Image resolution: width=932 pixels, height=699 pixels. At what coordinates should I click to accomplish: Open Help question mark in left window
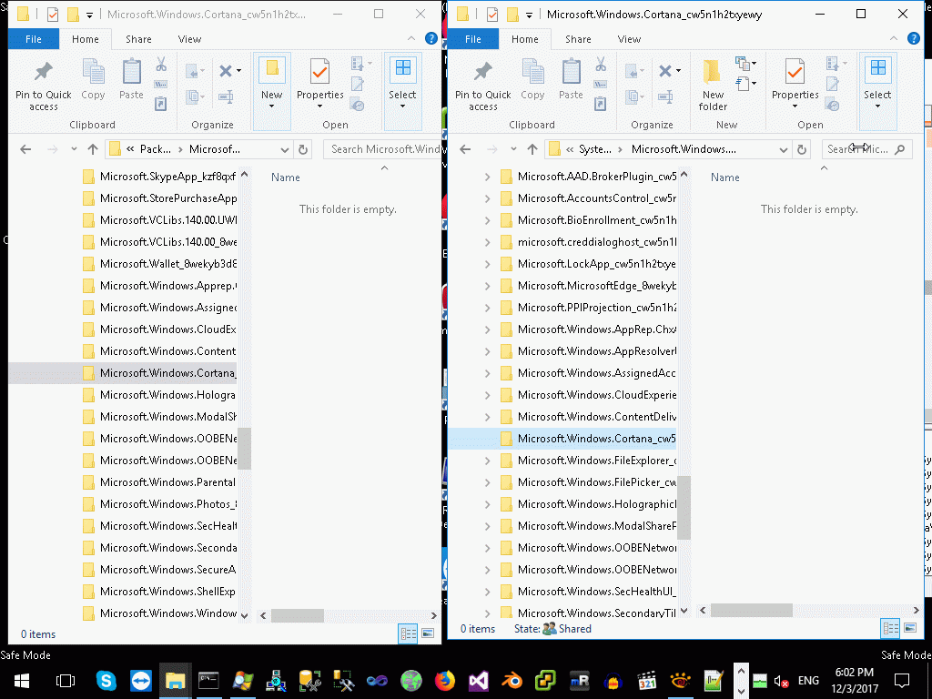(x=431, y=38)
